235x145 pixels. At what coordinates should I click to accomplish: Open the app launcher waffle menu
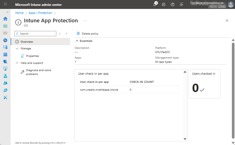click(x=5, y=5)
